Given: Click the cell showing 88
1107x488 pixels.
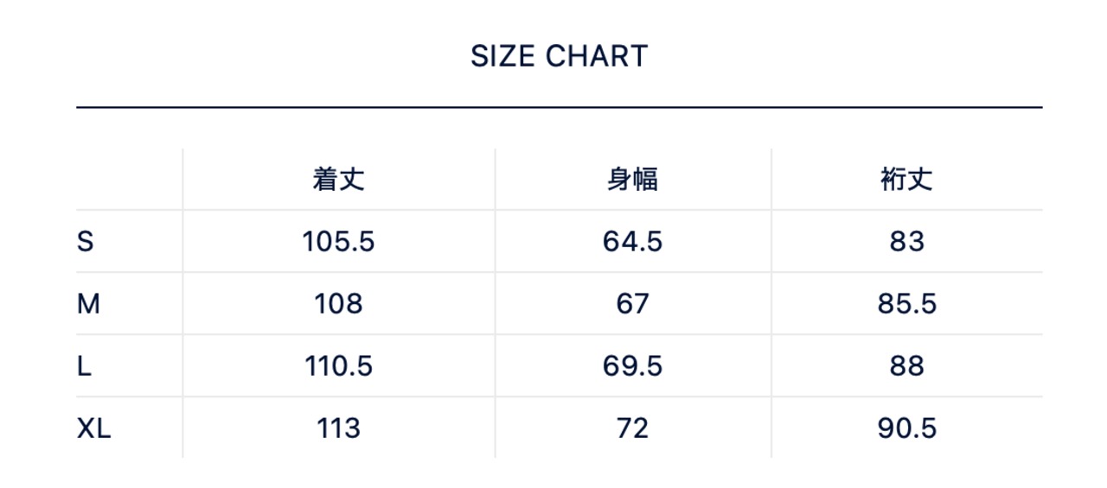Looking at the screenshot, I should click(906, 366).
